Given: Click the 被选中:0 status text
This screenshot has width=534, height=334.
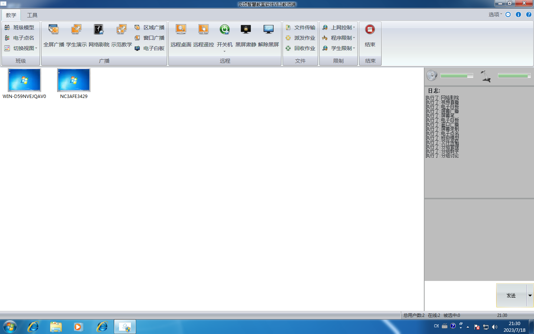Looking at the screenshot, I should [452, 315].
